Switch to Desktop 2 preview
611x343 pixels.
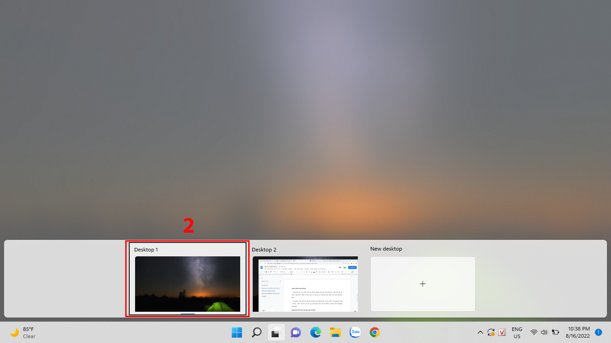click(x=305, y=284)
